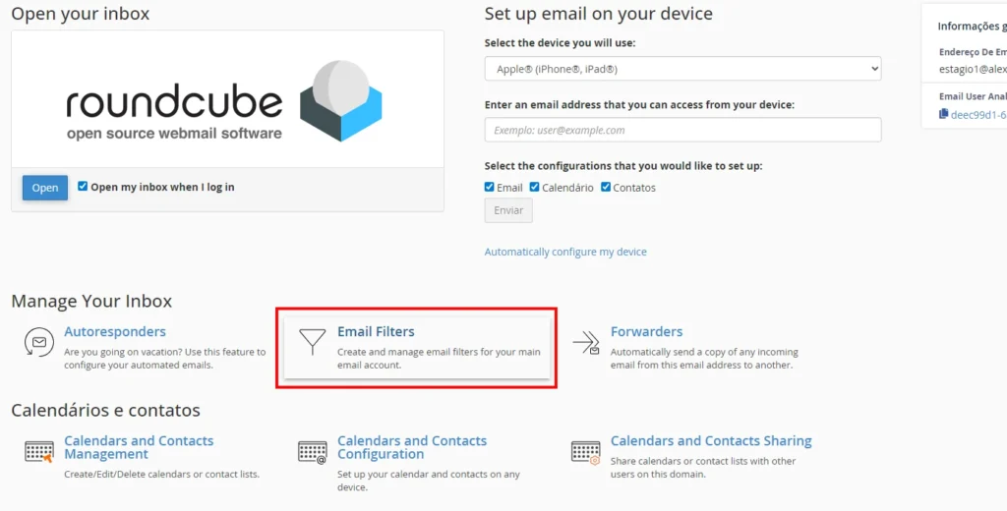Go to the Forwarders page link
The height and width of the screenshot is (511, 1007).
click(646, 332)
